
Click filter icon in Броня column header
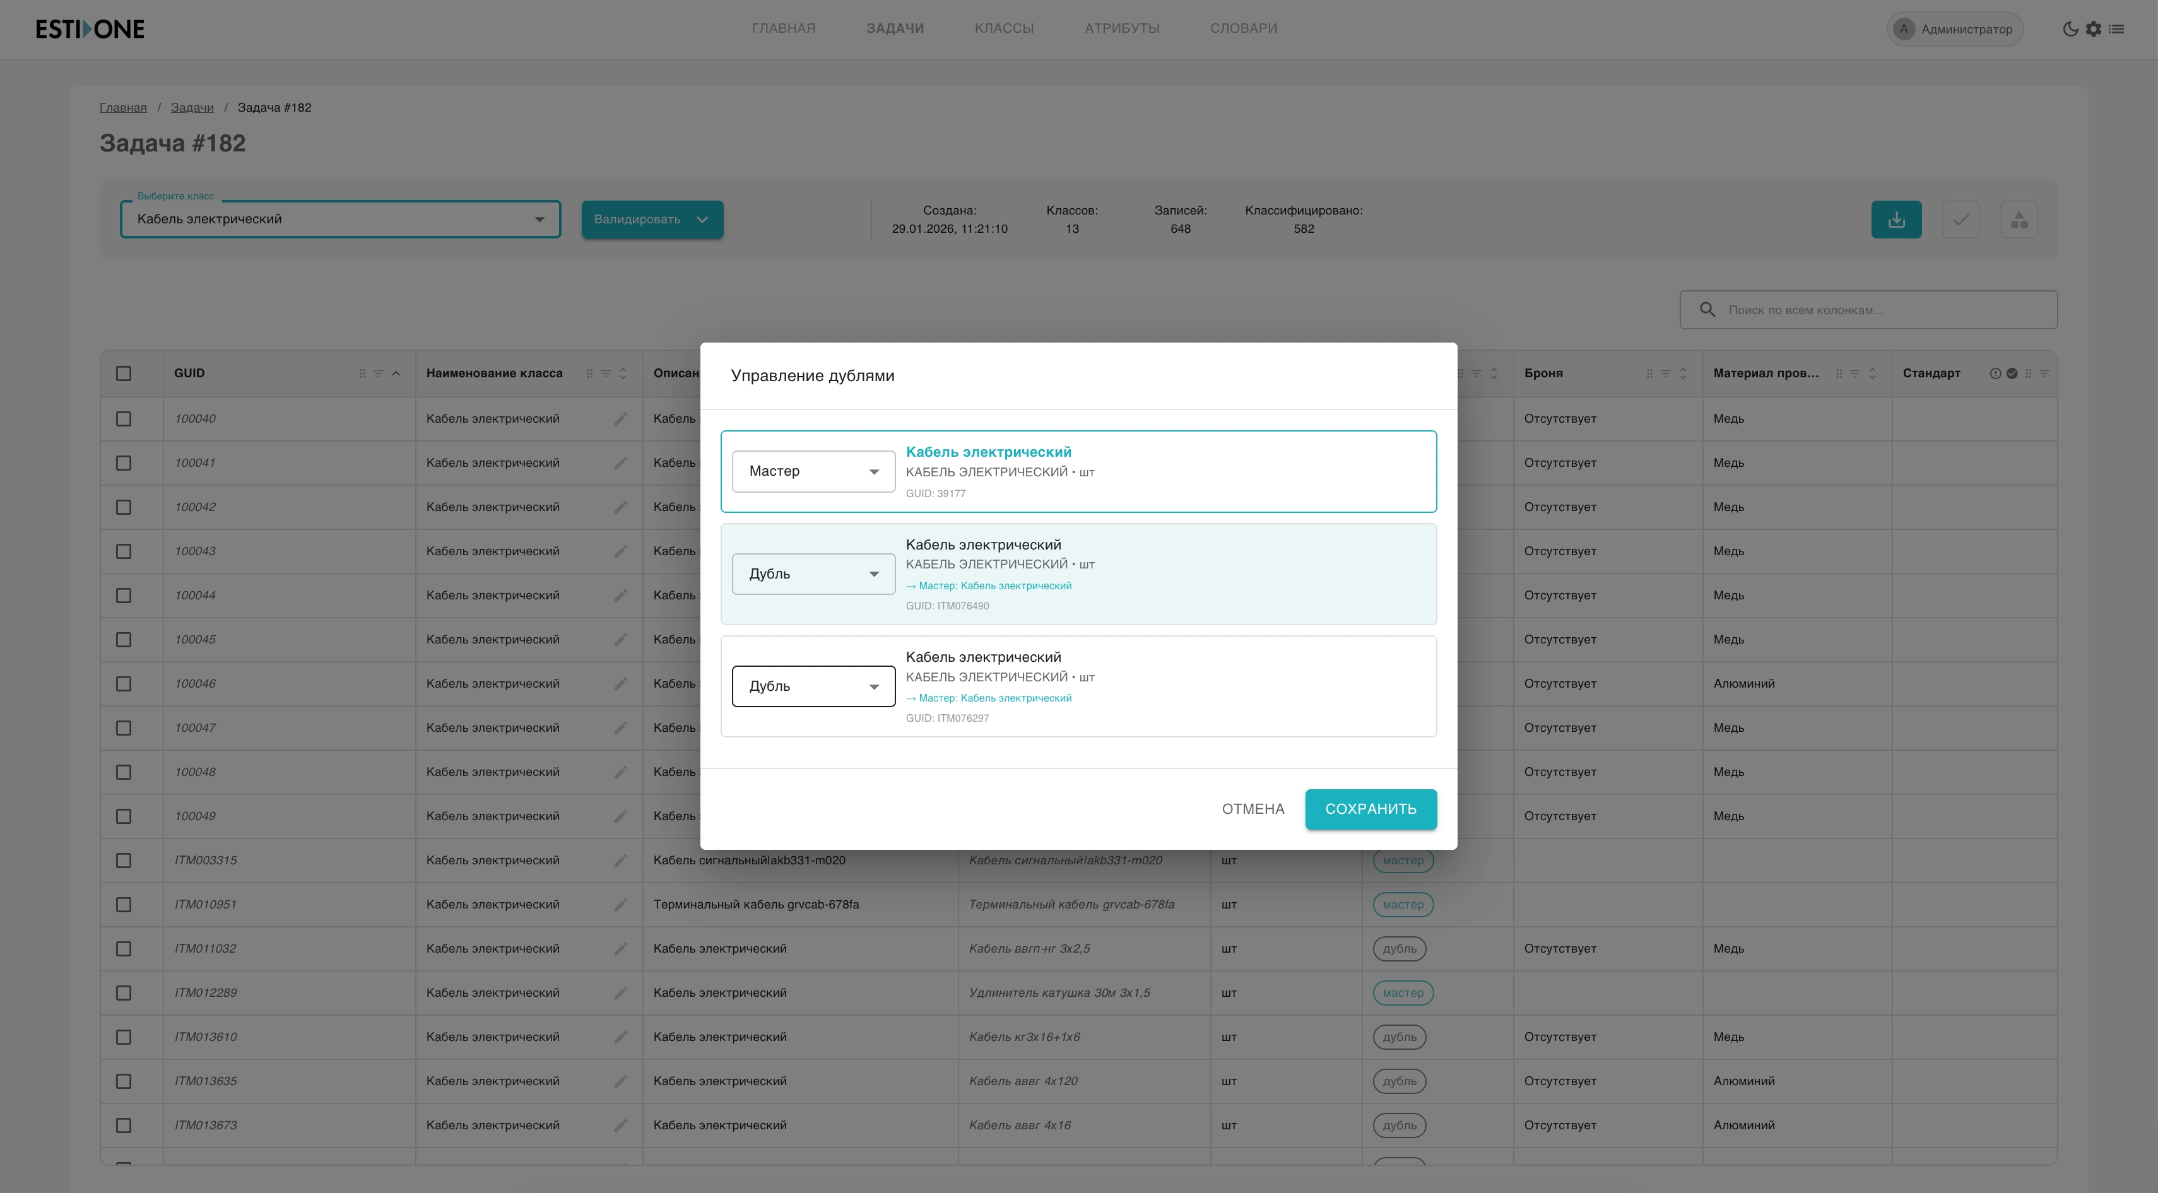point(1665,373)
